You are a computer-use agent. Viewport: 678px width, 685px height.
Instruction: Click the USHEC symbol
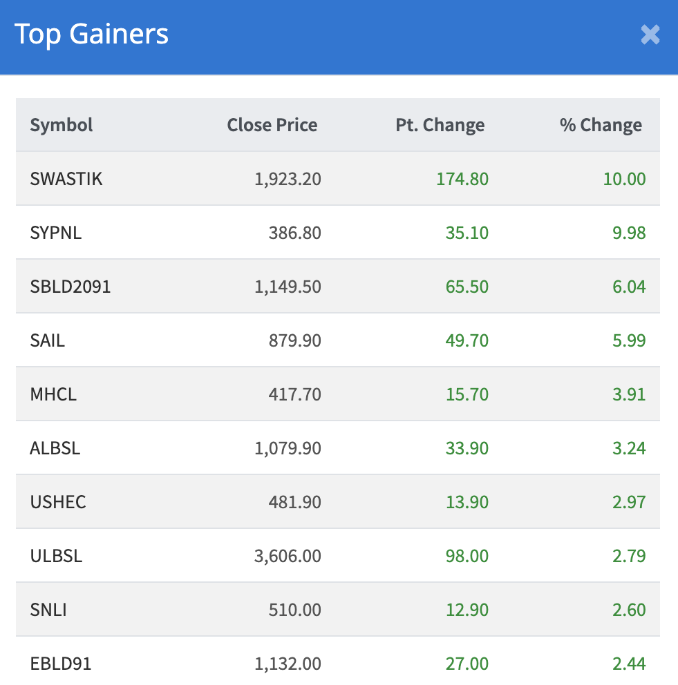[x=58, y=502]
